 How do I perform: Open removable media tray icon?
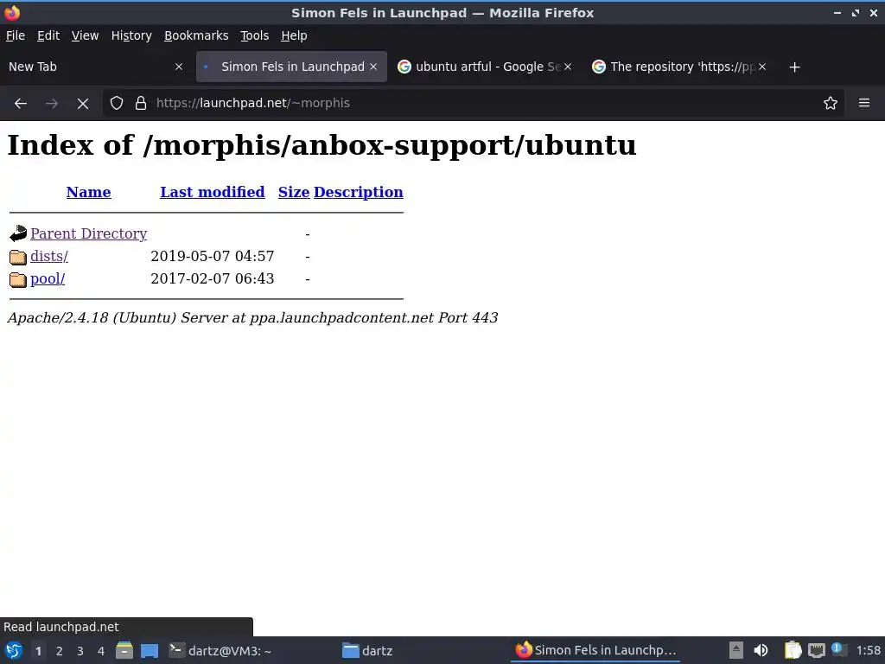coord(736,650)
